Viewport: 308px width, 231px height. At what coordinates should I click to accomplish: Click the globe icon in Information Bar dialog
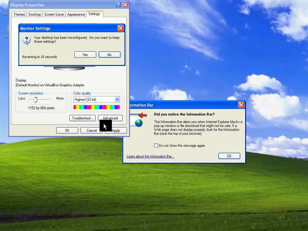pyautogui.click(x=139, y=123)
